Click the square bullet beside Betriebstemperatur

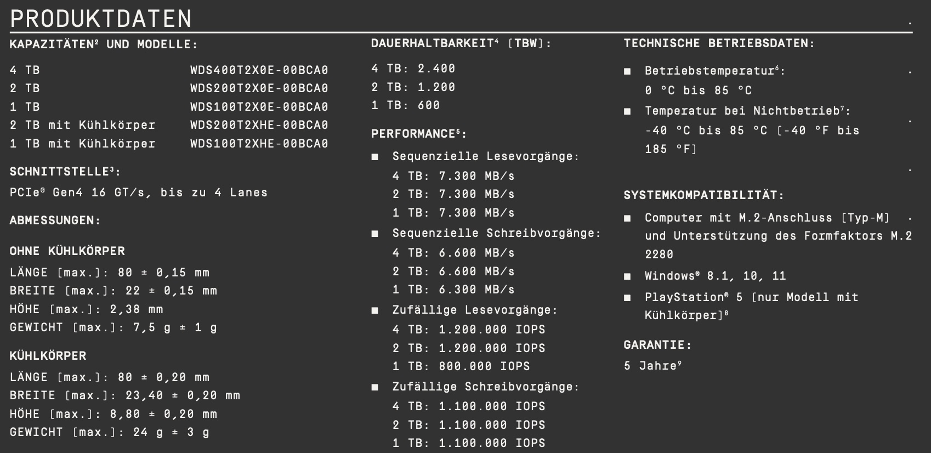(x=627, y=71)
